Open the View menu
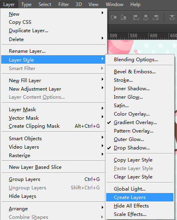This screenshot has width=177, height=220. tap(93, 4)
